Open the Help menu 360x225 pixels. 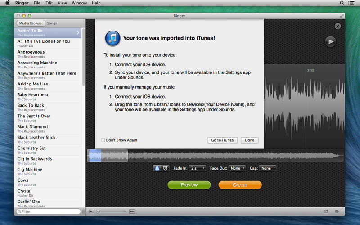pos(96,3)
